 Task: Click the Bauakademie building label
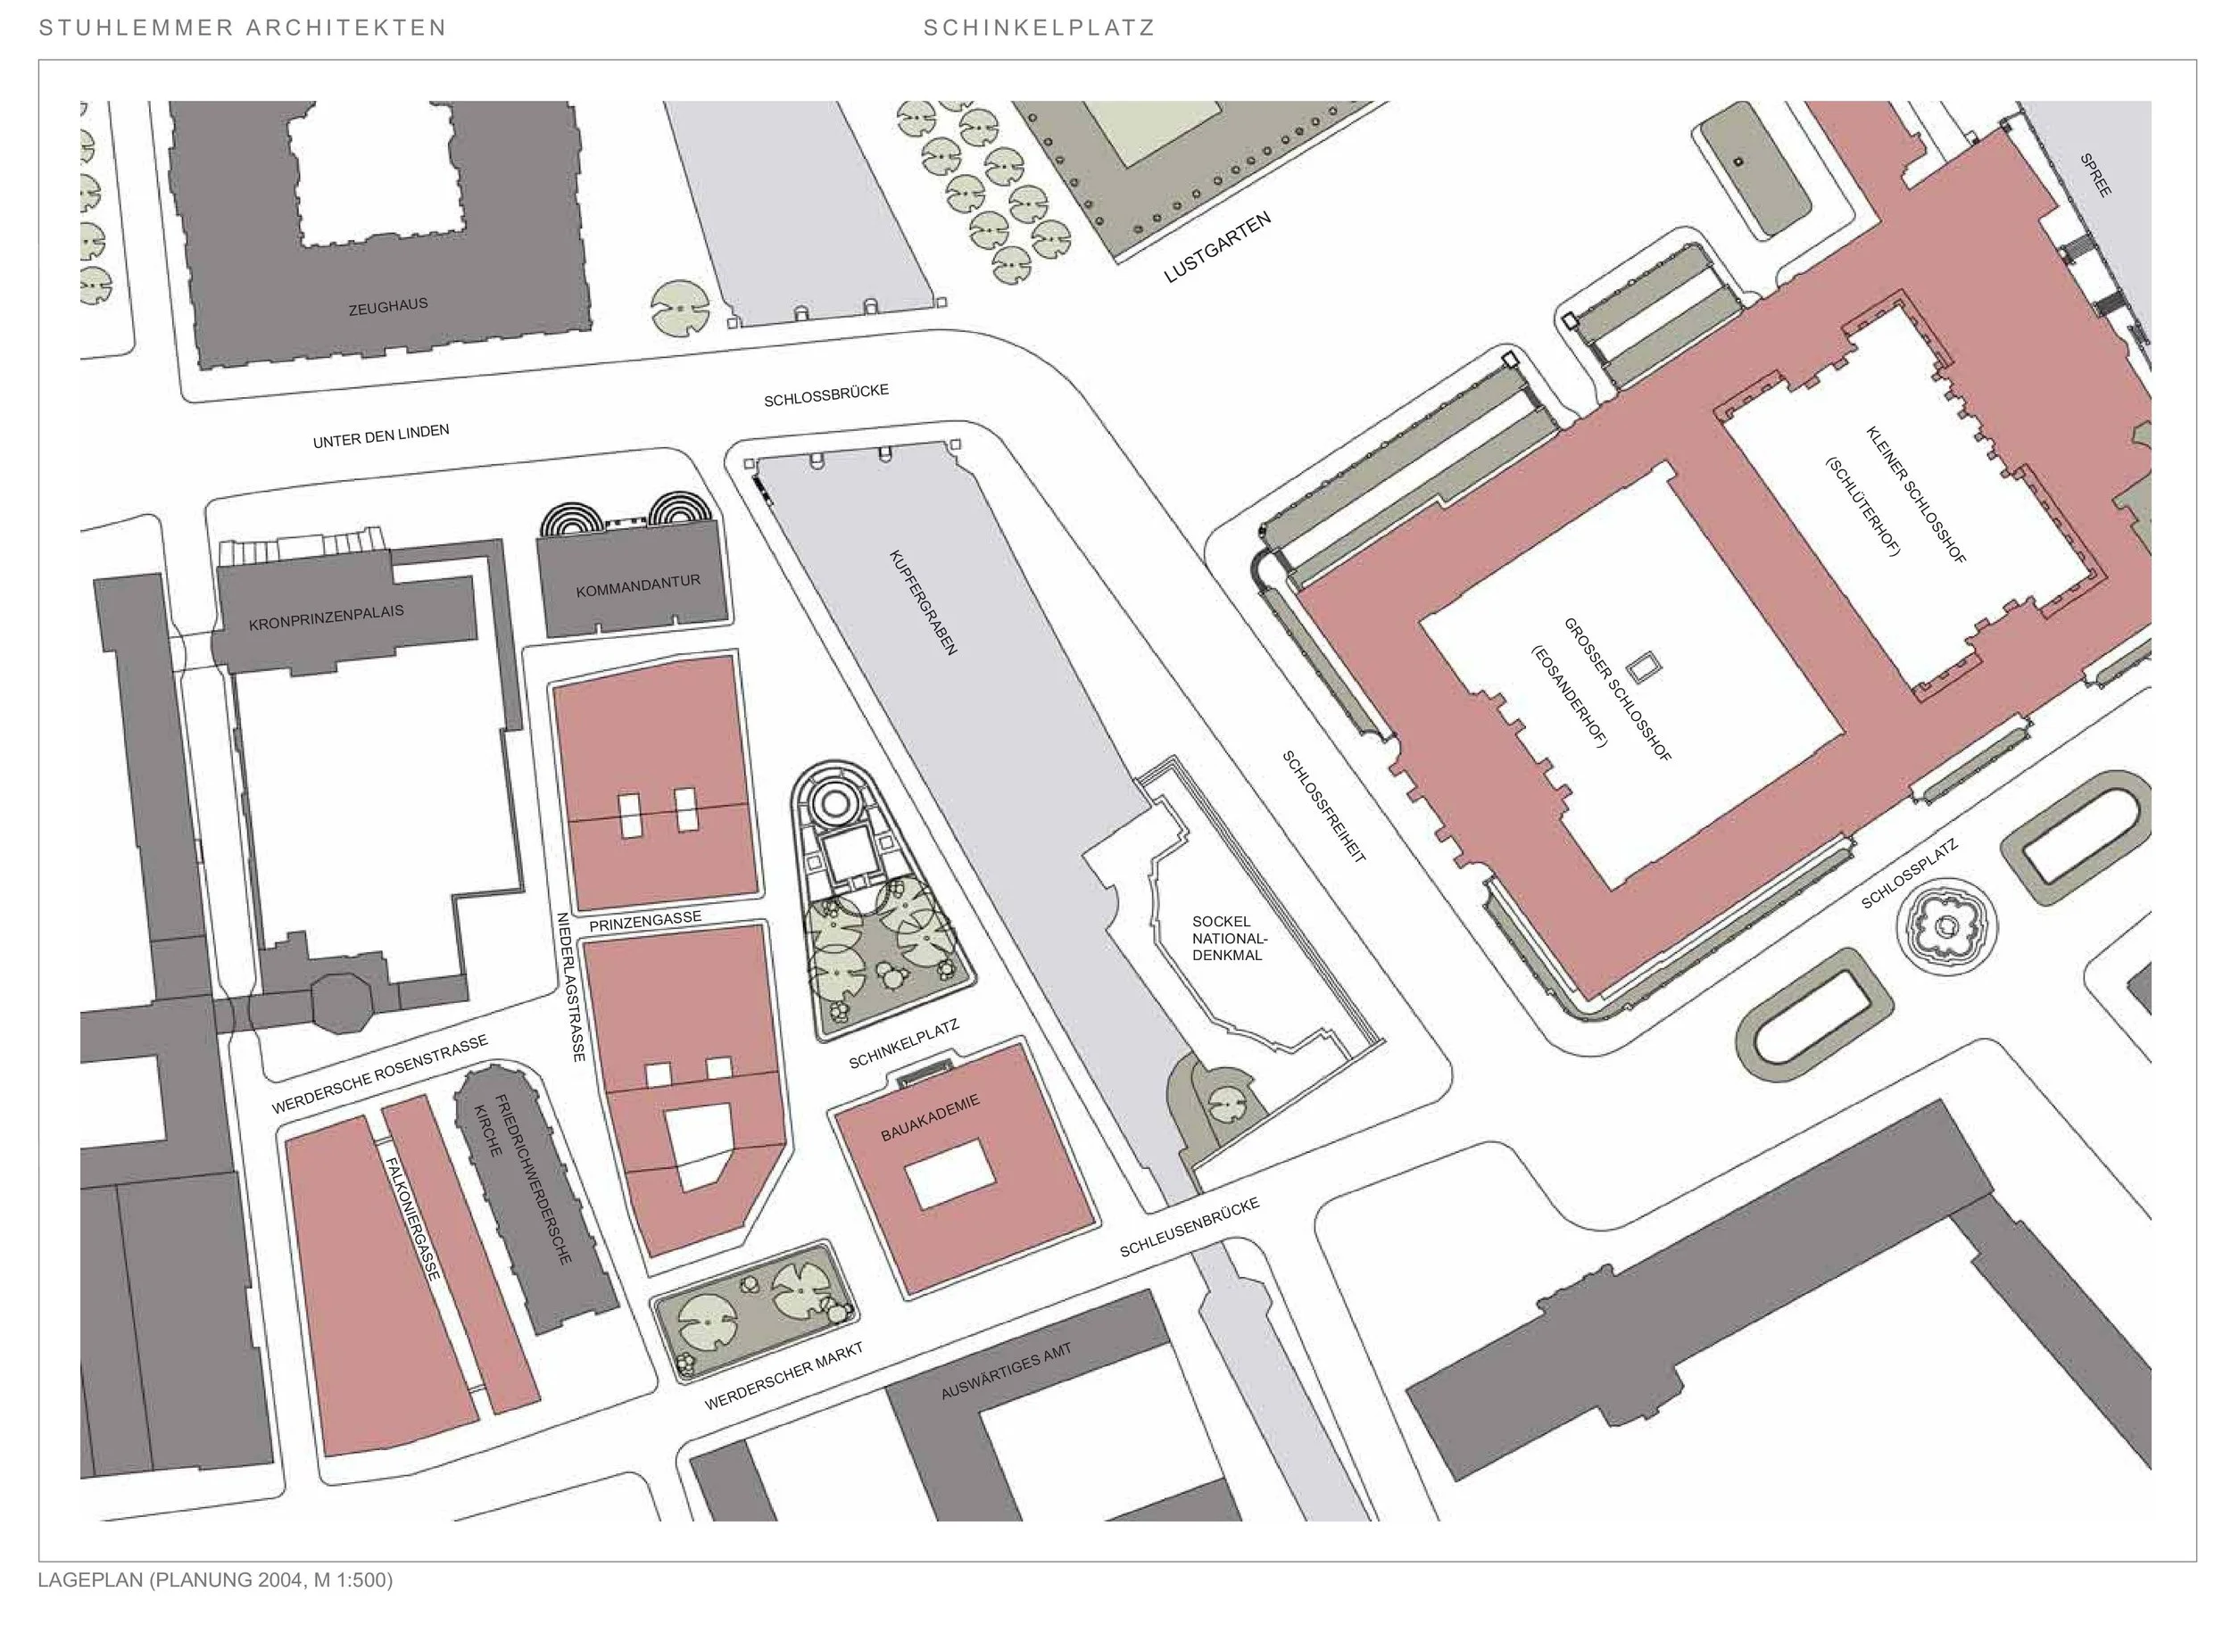pyautogui.click(x=929, y=1118)
